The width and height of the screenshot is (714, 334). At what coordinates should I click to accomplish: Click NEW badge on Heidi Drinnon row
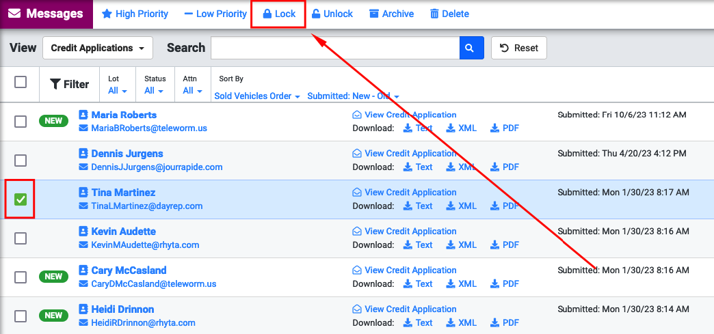pyautogui.click(x=54, y=316)
